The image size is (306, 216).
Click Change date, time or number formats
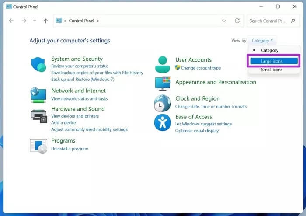click(211, 107)
